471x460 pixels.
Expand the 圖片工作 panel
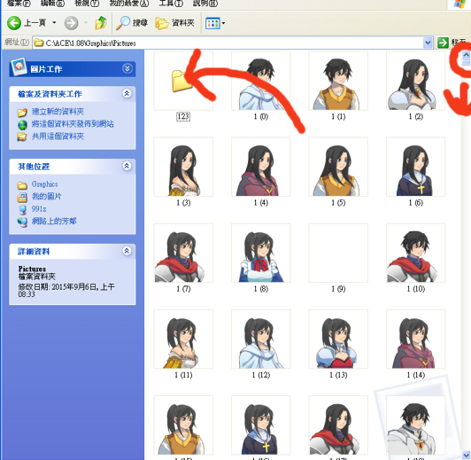(127, 68)
